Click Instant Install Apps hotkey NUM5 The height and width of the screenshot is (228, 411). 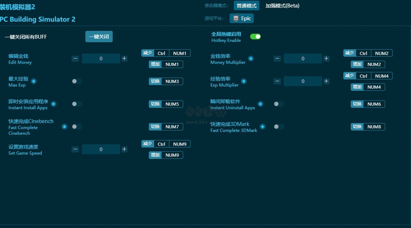pos(166,104)
